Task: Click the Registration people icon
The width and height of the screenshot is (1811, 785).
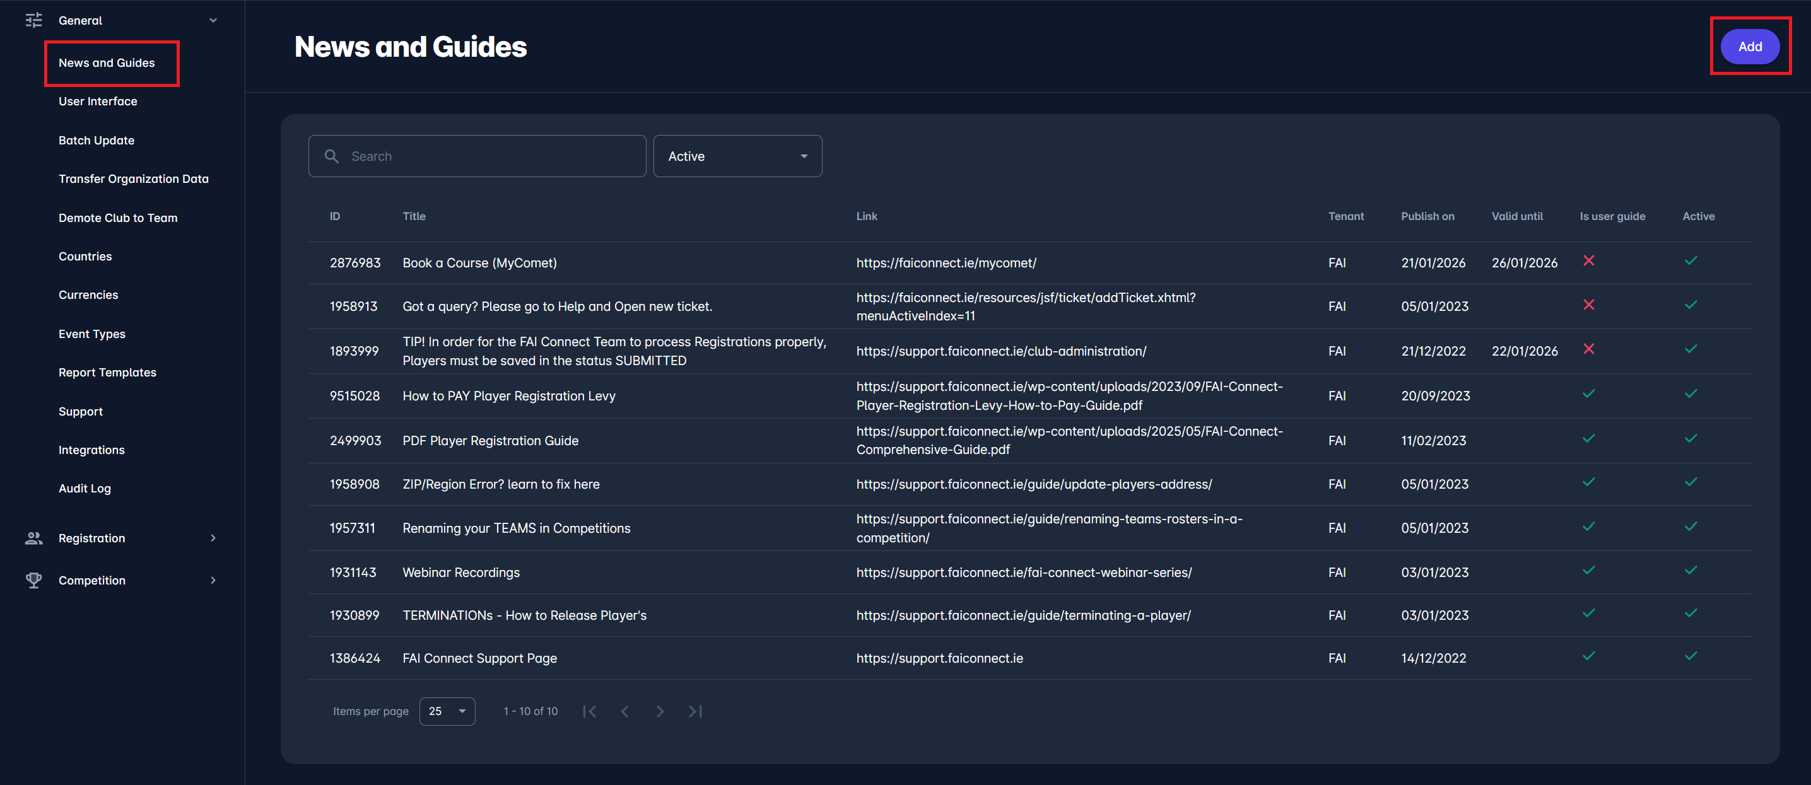Action: tap(33, 538)
